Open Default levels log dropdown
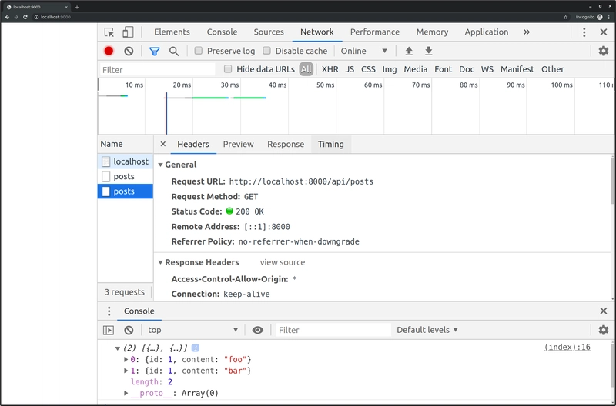This screenshot has width=616, height=406. (x=427, y=330)
